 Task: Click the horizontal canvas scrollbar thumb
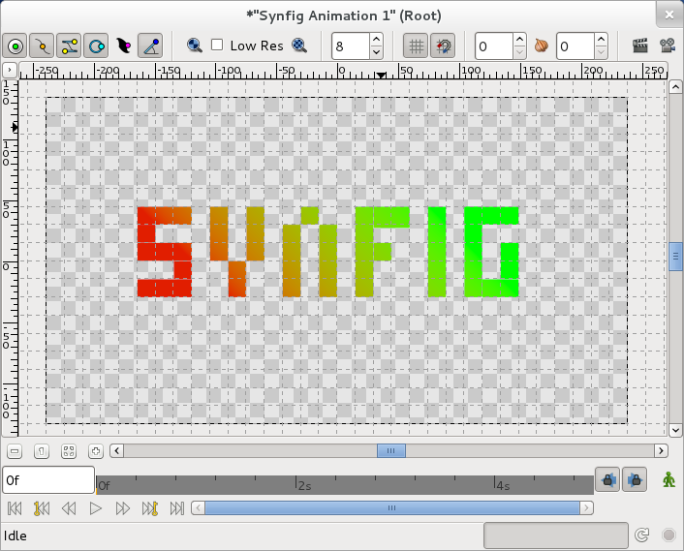point(391,450)
